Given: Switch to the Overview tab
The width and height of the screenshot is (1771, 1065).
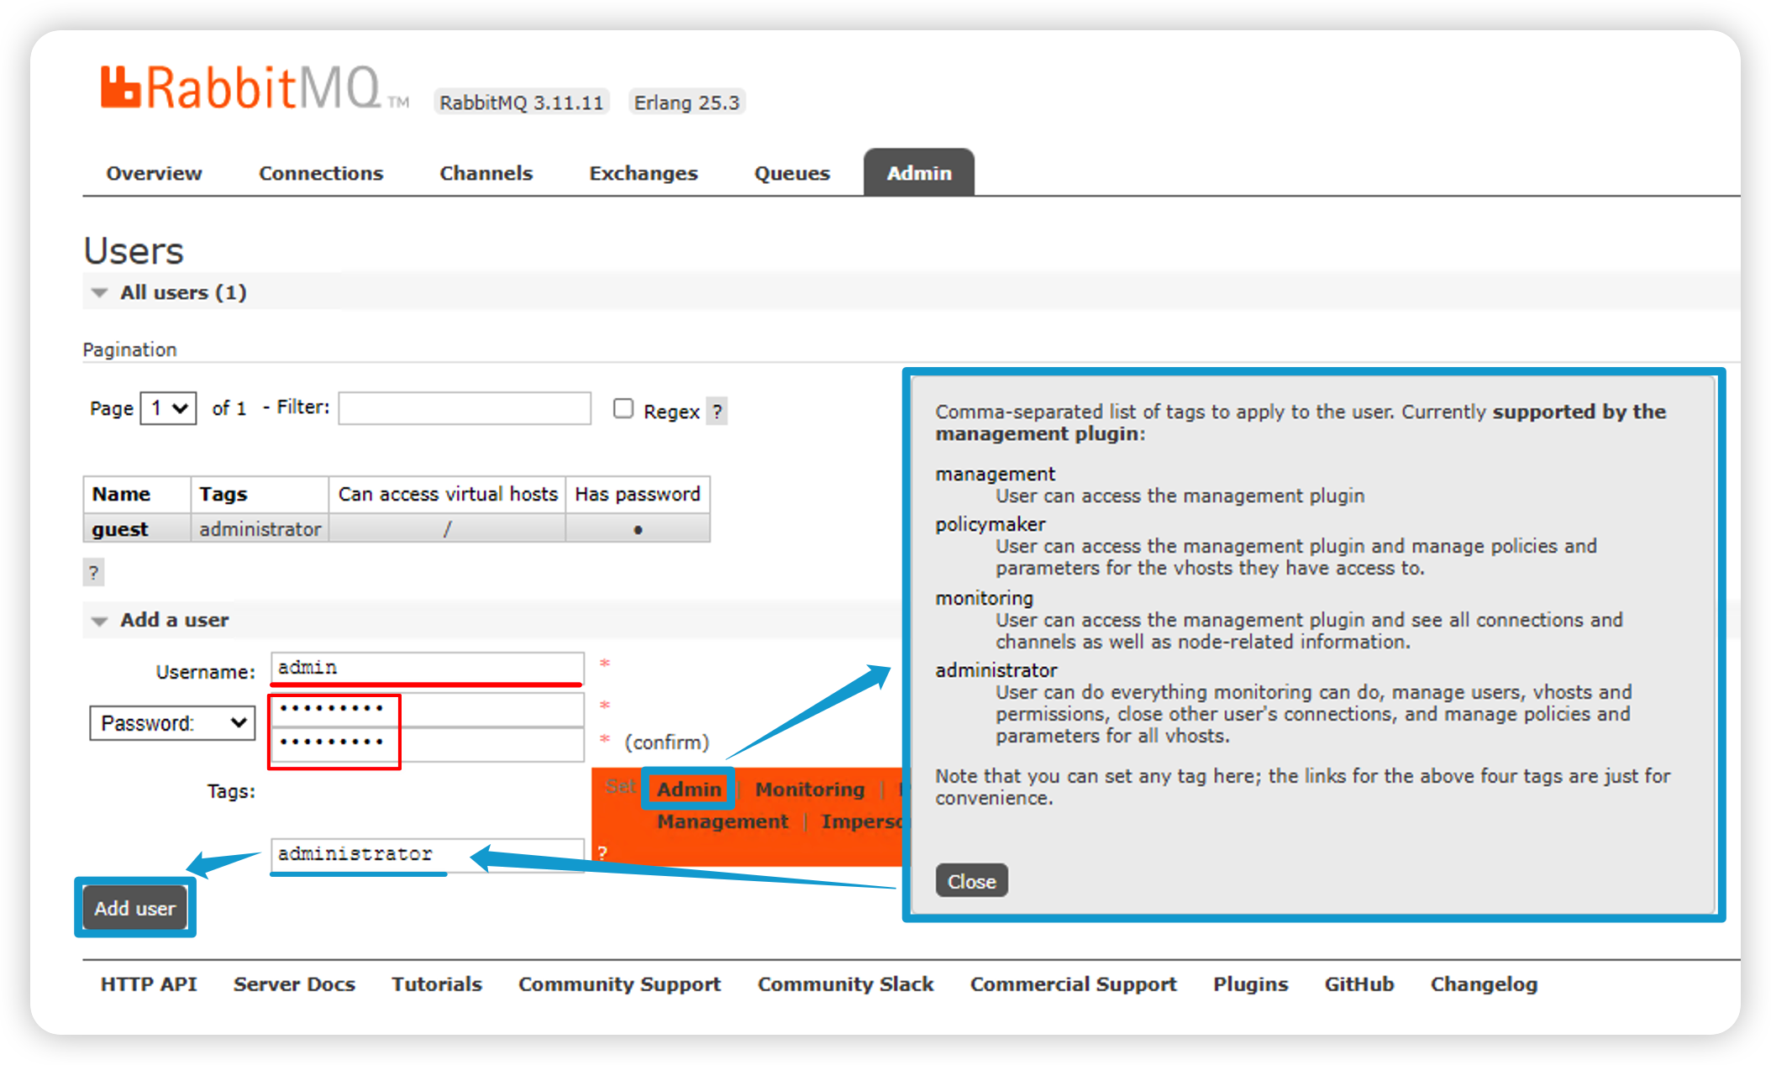Looking at the screenshot, I should [x=154, y=173].
